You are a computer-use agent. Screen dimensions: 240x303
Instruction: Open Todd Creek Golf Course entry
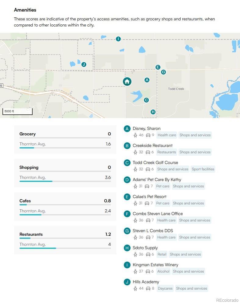pyautogui.click(x=155, y=162)
